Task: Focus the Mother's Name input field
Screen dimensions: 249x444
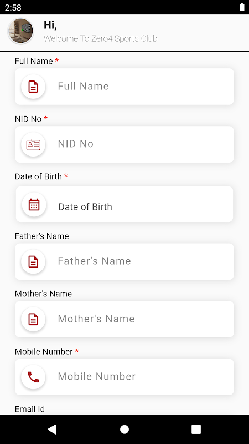Action: pyautogui.click(x=124, y=319)
